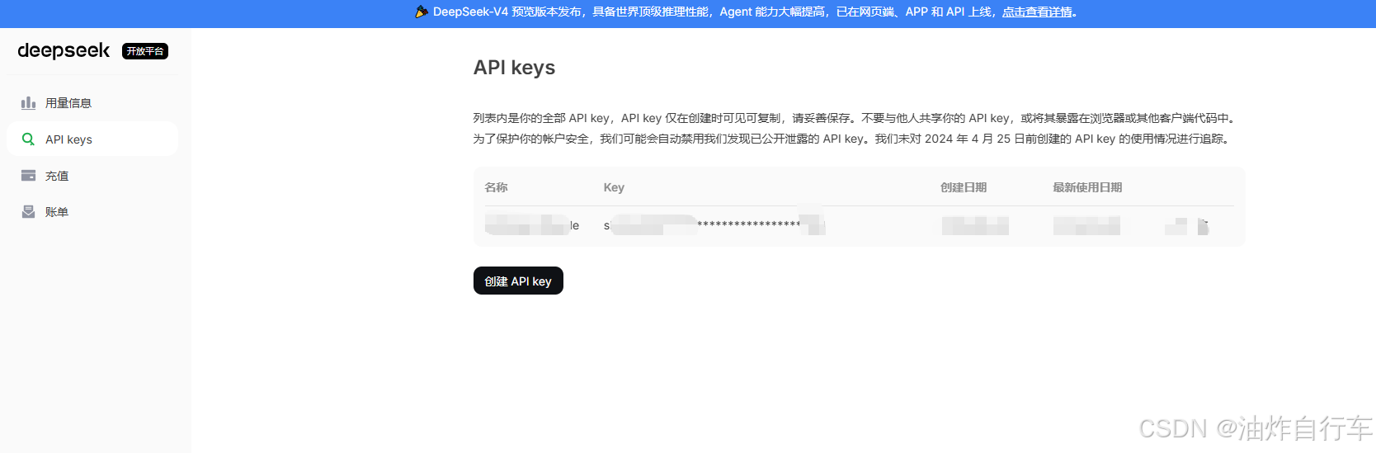Click the DeepSeek-V4 announcement banner text
The image size is (1376, 453).
pyautogui.click(x=747, y=12)
